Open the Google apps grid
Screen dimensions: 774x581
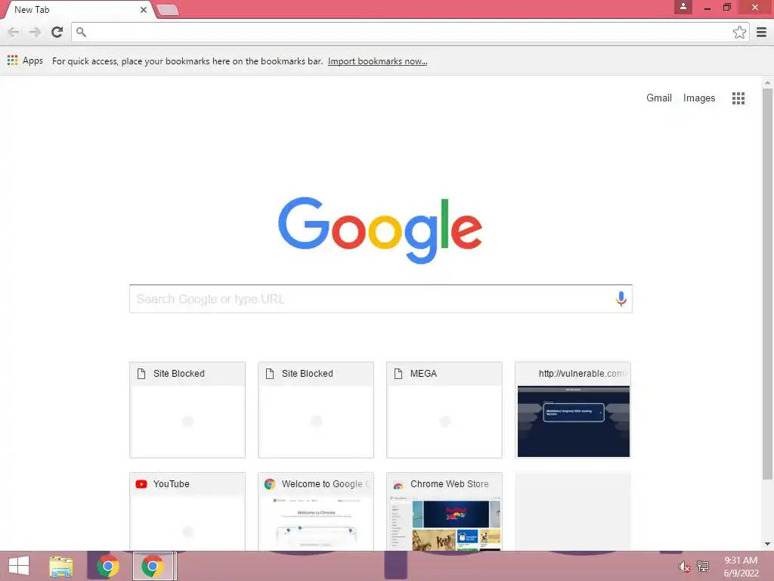point(738,98)
